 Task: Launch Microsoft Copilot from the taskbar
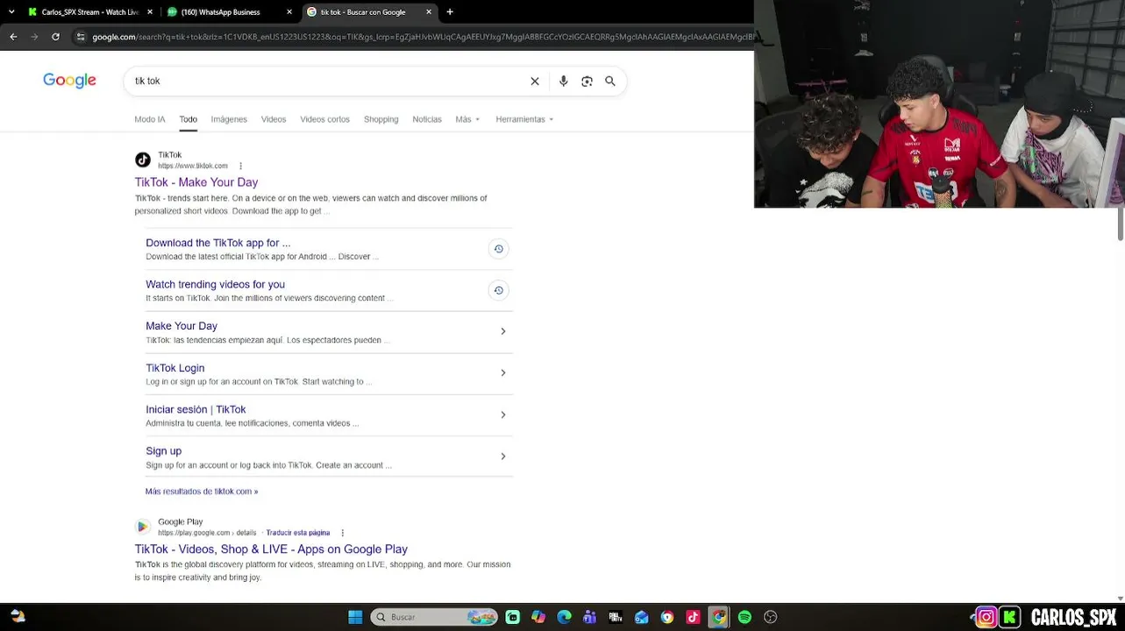[538, 617]
